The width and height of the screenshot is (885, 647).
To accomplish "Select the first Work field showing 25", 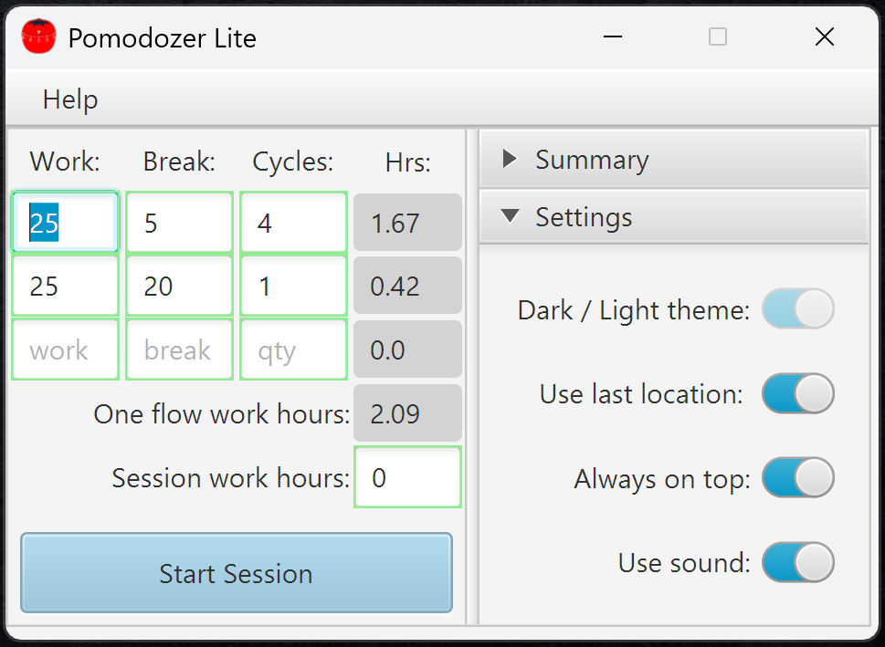I will pyautogui.click(x=65, y=222).
